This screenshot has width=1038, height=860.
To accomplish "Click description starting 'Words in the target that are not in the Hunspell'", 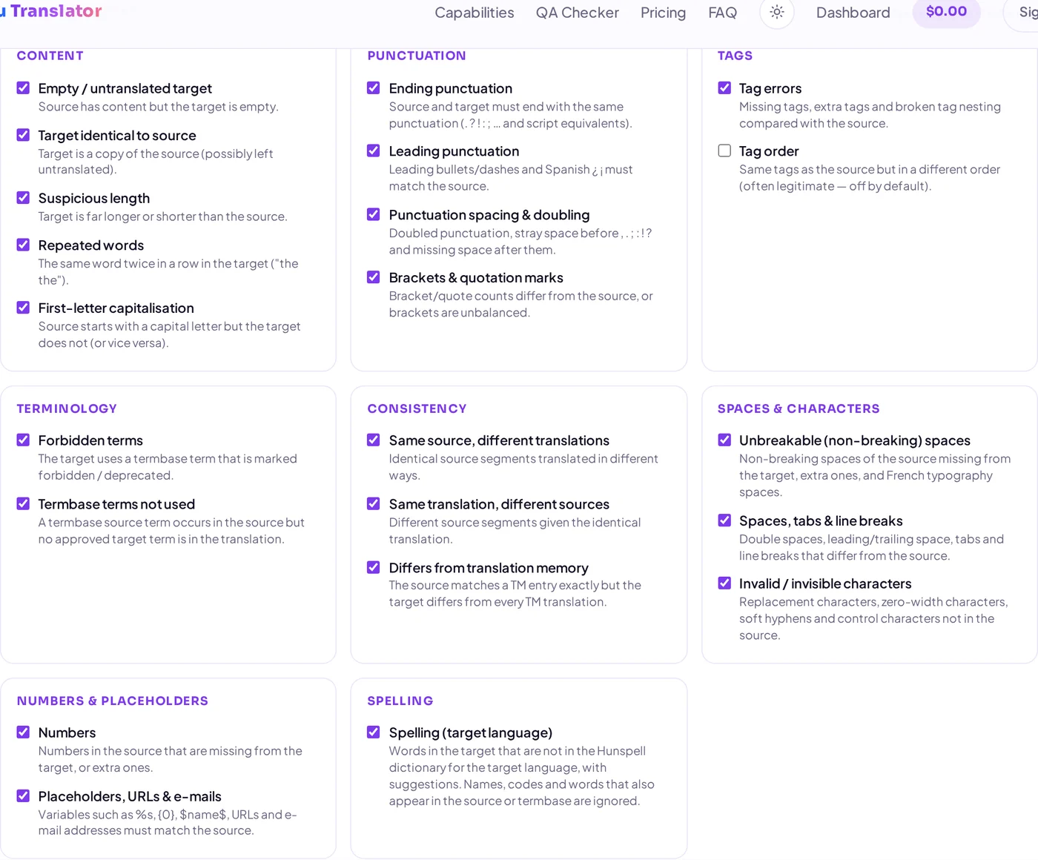I will point(522,775).
